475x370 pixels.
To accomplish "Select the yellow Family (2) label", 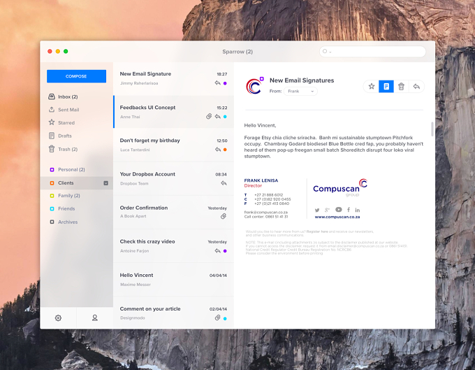I will (x=65, y=196).
